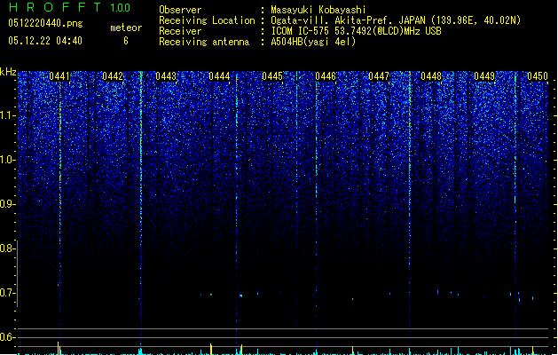Click the date stamp 05.12.22 04:40
The height and width of the screenshot is (355, 558).
[x=45, y=41]
